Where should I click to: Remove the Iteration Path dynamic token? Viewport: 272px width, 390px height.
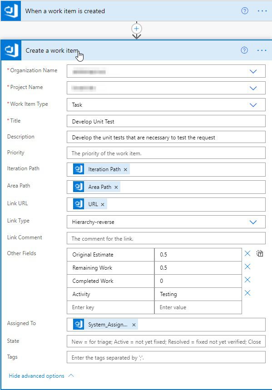[125, 169]
